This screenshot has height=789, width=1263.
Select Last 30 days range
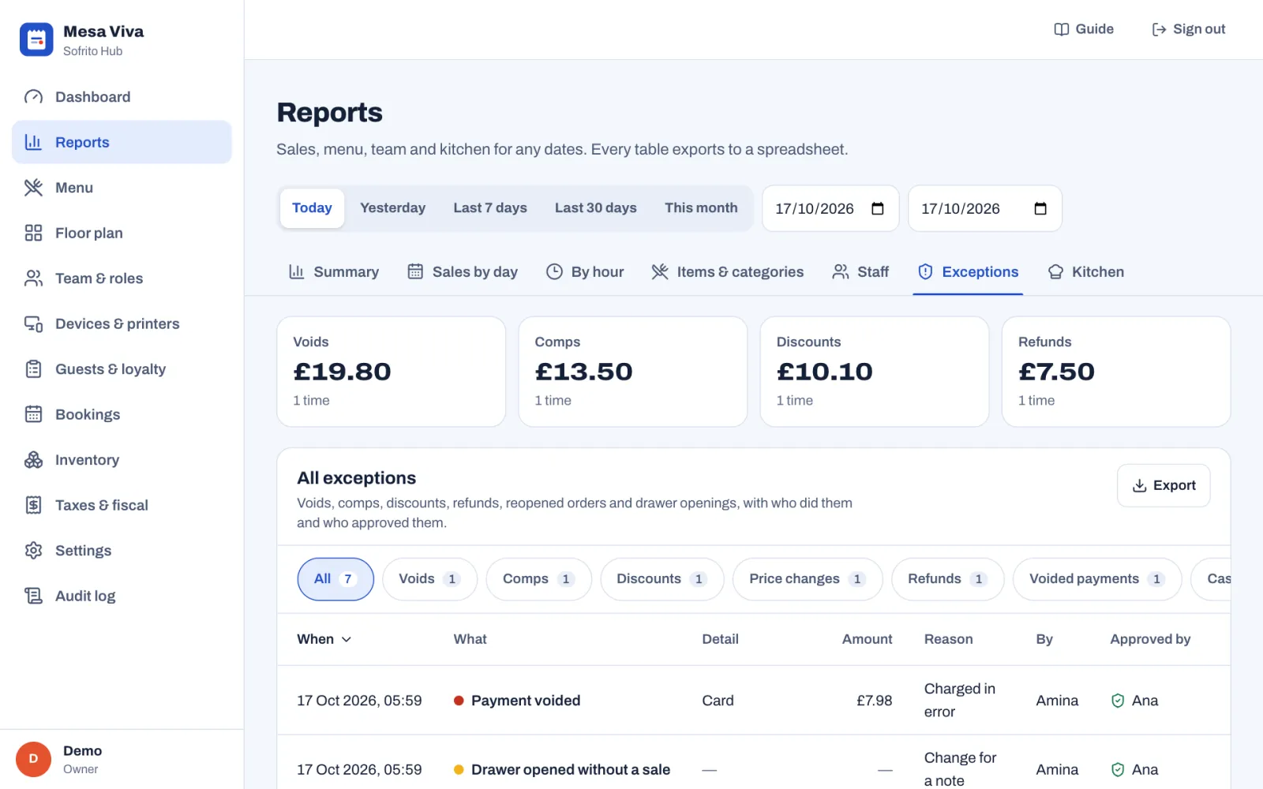coord(595,208)
